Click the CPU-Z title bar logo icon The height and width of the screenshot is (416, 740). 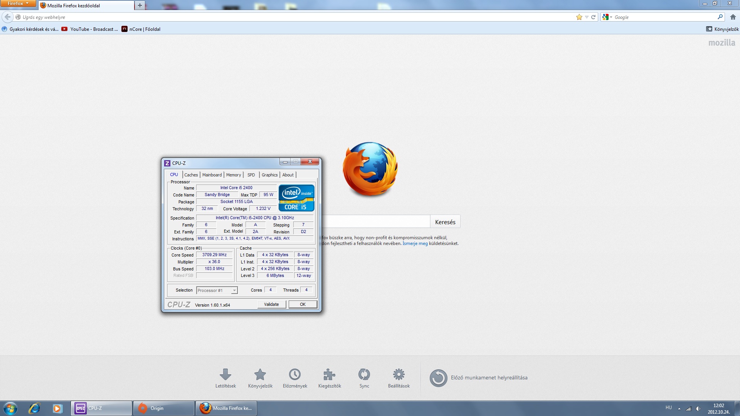click(x=167, y=163)
